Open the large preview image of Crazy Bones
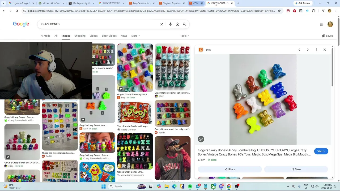340x191 pixels. (263, 100)
